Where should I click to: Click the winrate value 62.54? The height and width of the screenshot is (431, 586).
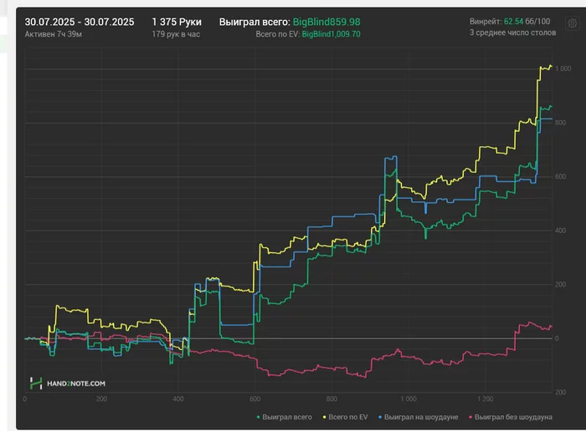point(513,22)
